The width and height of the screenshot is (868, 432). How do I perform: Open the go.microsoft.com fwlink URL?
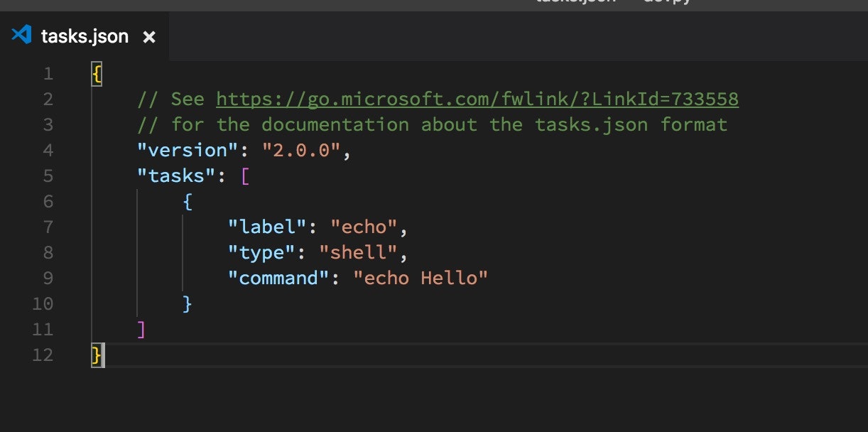pyautogui.click(x=477, y=99)
